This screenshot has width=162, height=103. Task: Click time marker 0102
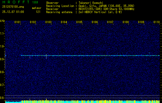pyautogui.click(x=33, y=22)
